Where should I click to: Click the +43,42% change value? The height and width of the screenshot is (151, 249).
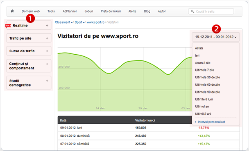pyautogui.click(x=204, y=136)
